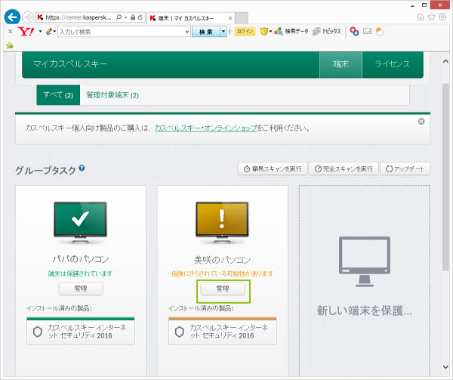Click the Yahoo toolbar pencil icon
The image size is (453, 380).
(x=49, y=31)
